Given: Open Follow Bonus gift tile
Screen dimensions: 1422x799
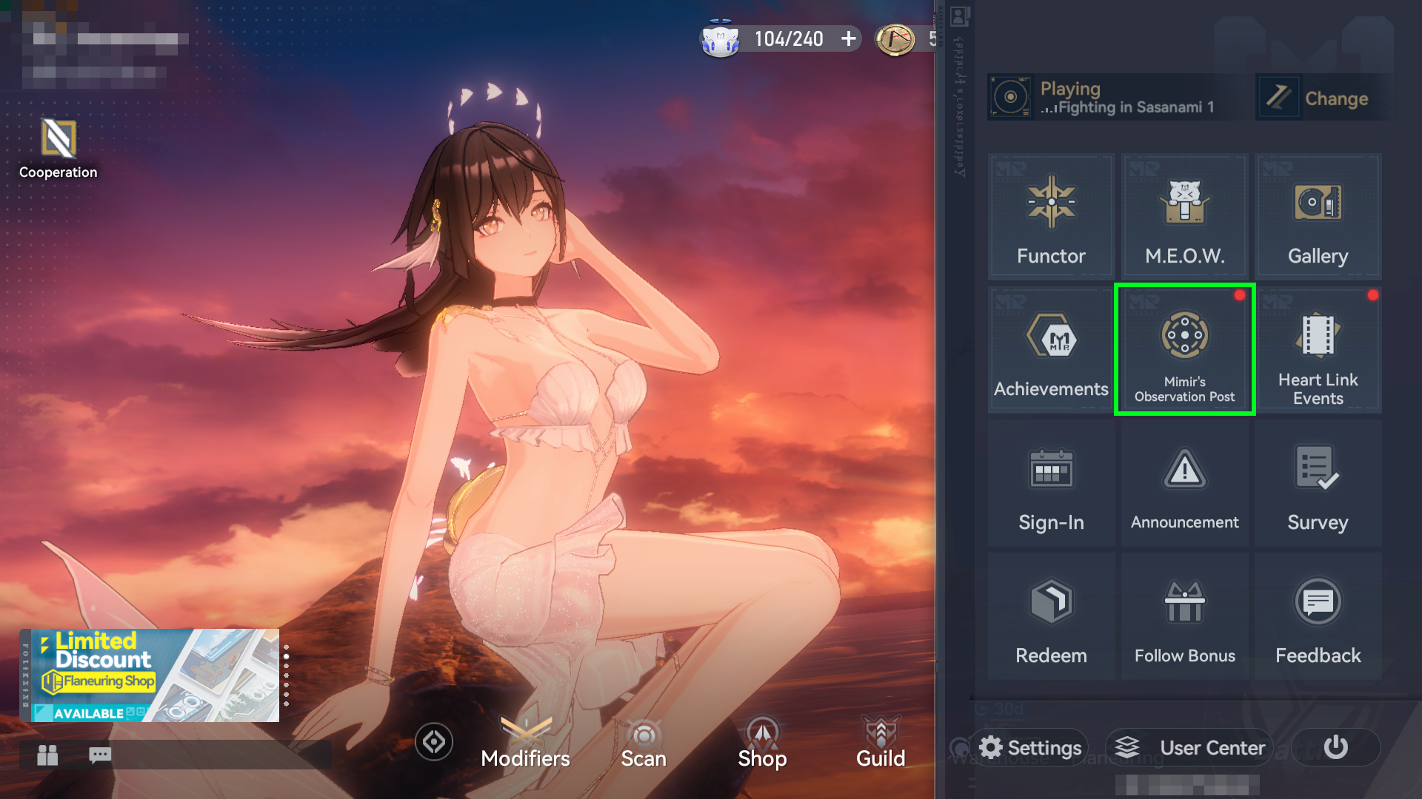Looking at the screenshot, I should tap(1184, 617).
